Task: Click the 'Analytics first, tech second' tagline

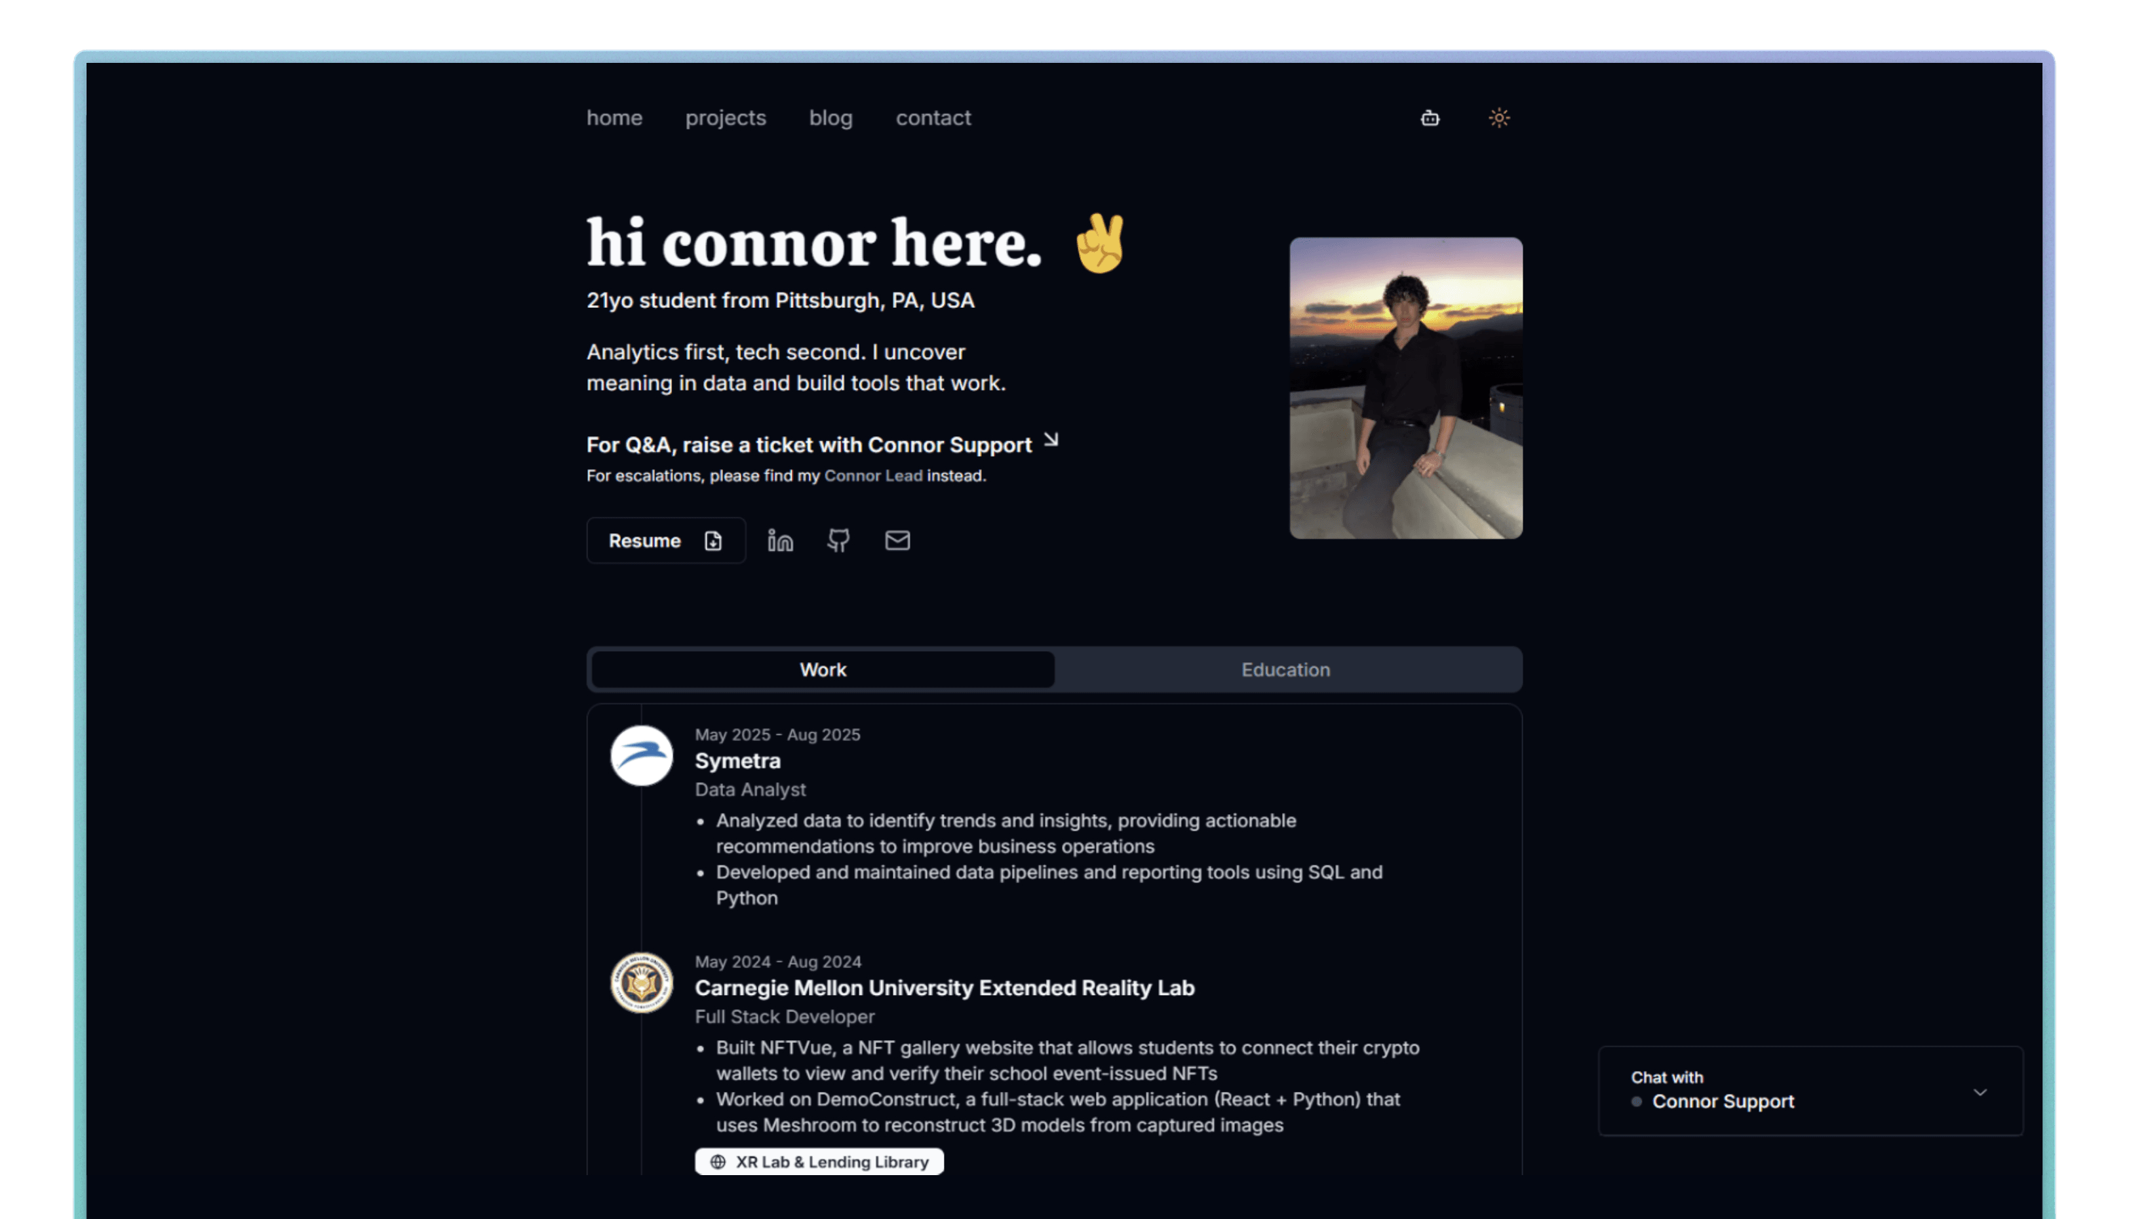Action: click(796, 367)
